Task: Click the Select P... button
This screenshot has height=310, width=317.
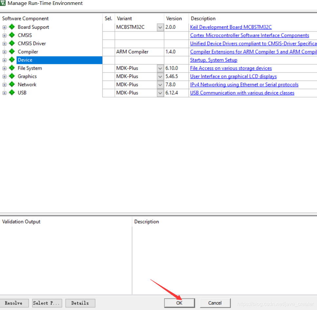Action: (47, 303)
